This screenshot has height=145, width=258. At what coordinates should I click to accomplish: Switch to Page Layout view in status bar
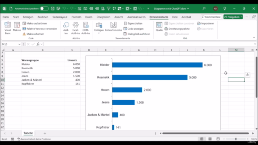point(210,139)
